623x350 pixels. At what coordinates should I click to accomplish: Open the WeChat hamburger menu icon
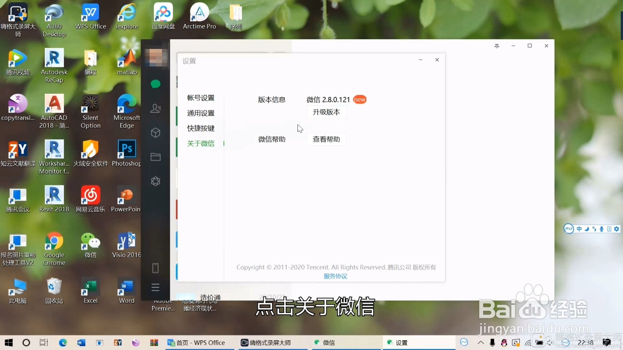click(155, 287)
